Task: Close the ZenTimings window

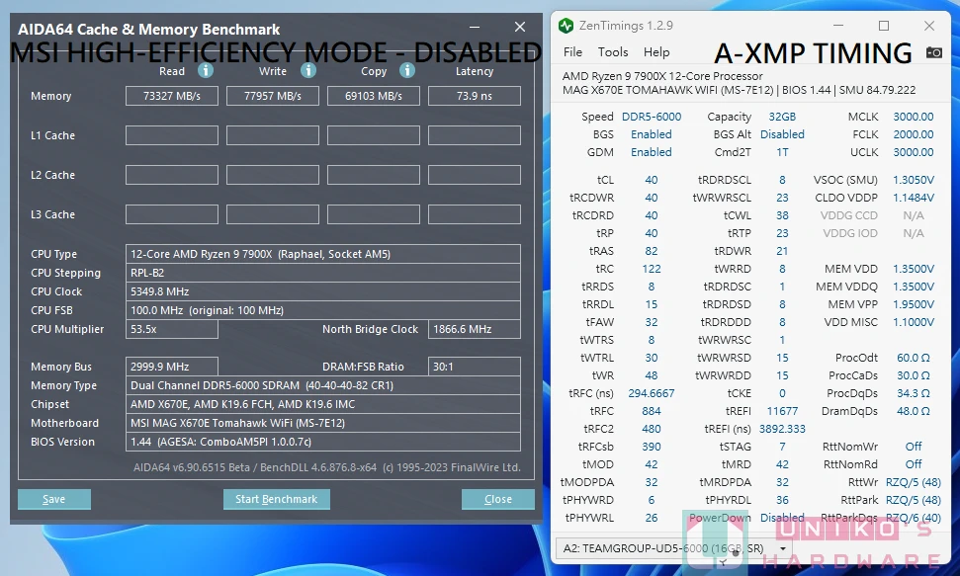Action: pos(928,26)
